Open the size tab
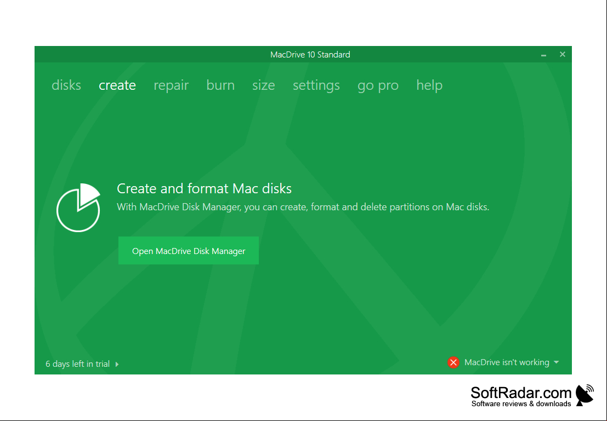607x421 pixels. pyautogui.click(x=264, y=85)
